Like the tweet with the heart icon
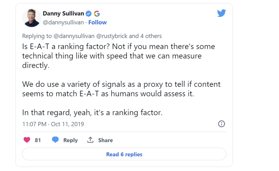This screenshot has width=279, height=171. [27, 140]
